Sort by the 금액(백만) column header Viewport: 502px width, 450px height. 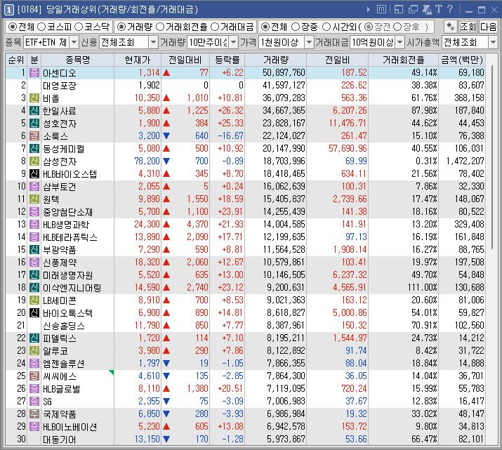(x=462, y=60)
